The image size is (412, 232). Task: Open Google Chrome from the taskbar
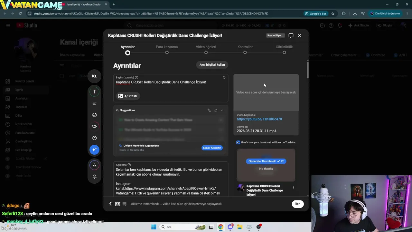[220, 227]
